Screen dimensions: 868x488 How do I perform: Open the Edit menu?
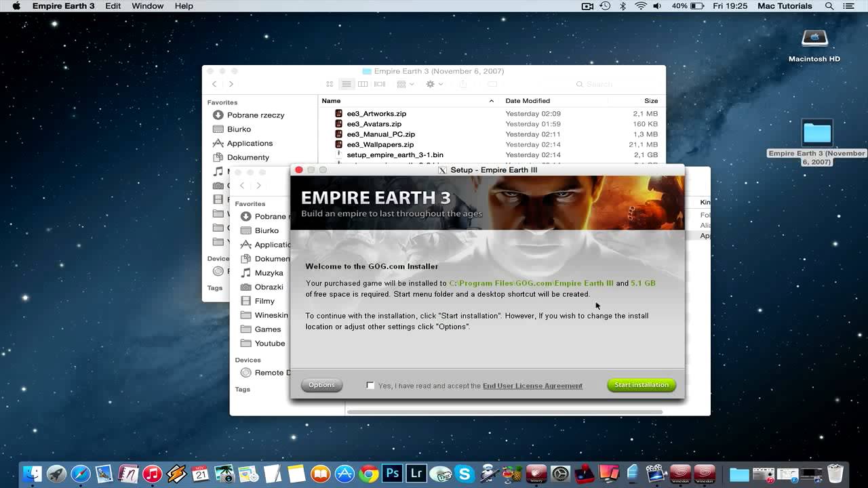click(113, 6)
